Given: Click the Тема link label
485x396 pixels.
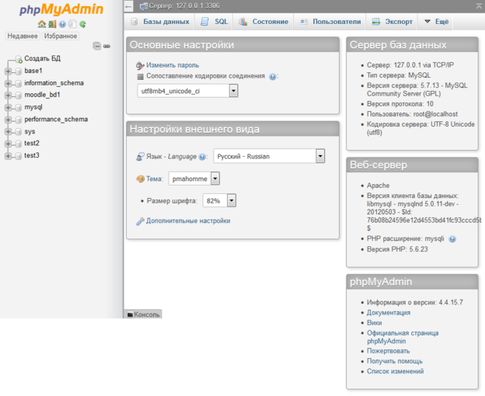Looking at the screenshot, I should 154,179.
